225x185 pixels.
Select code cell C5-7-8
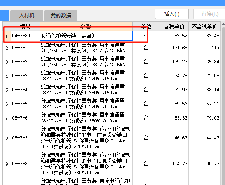click(x=26, y=164)
